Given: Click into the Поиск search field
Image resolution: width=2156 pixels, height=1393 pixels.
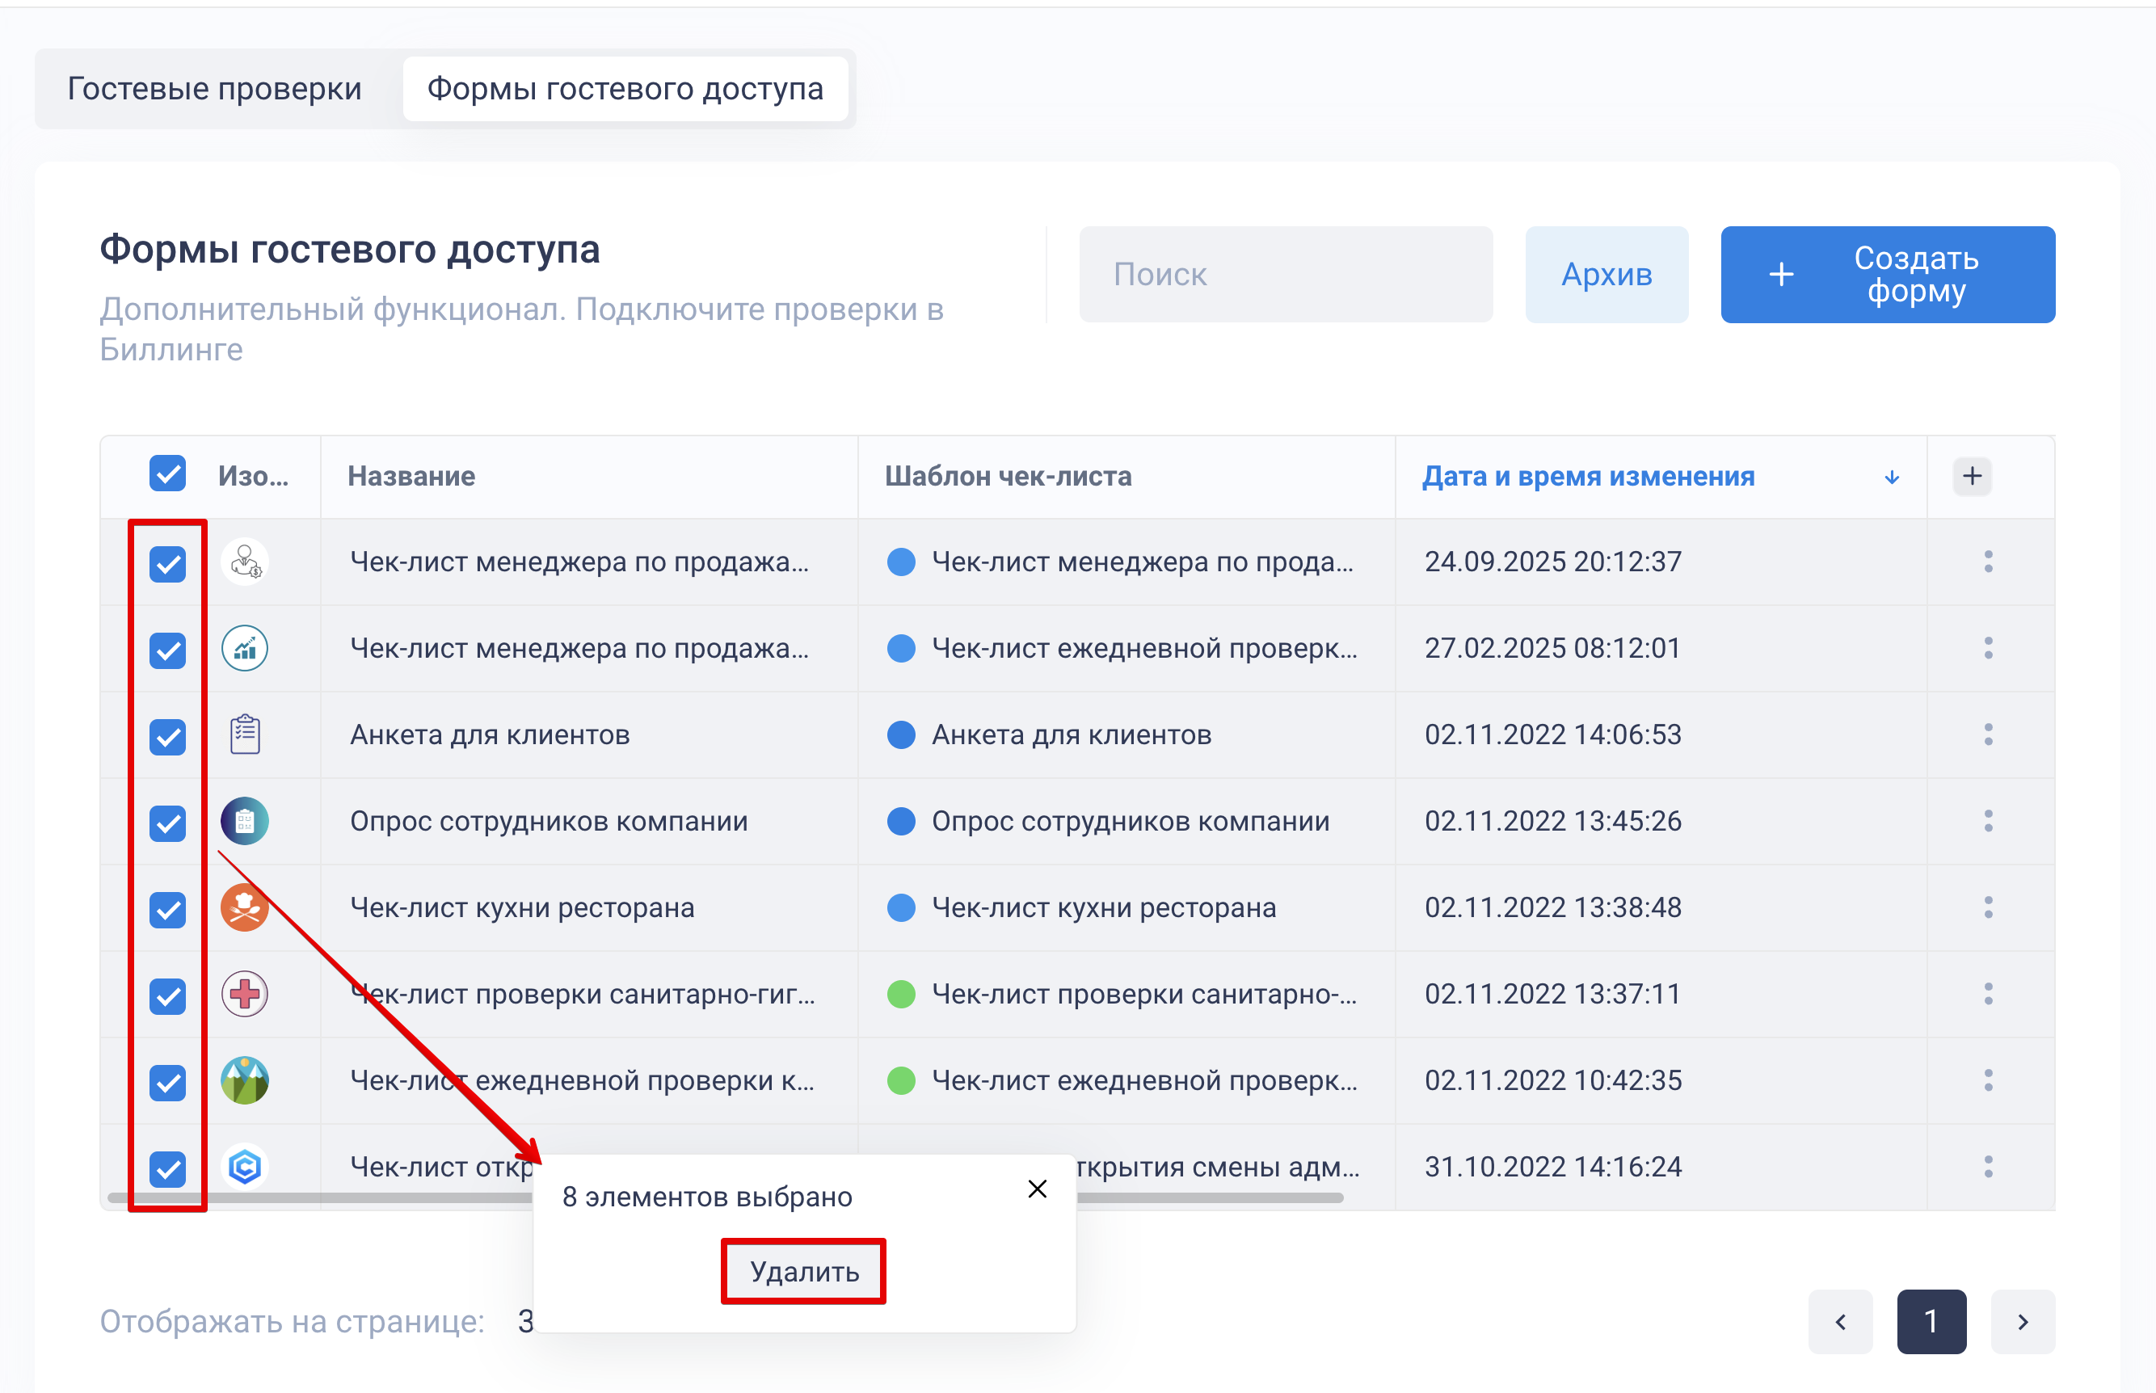Looking at the screenshot, I should click(x=1285, y=274).
